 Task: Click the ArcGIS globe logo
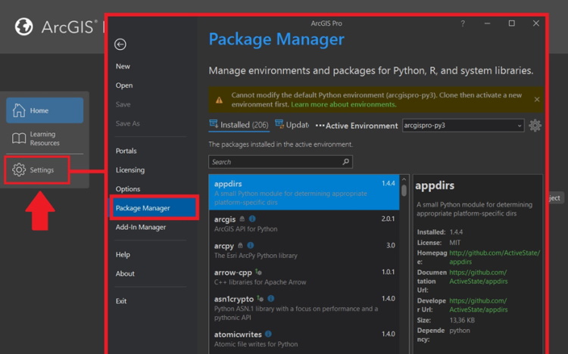[24, 26]
